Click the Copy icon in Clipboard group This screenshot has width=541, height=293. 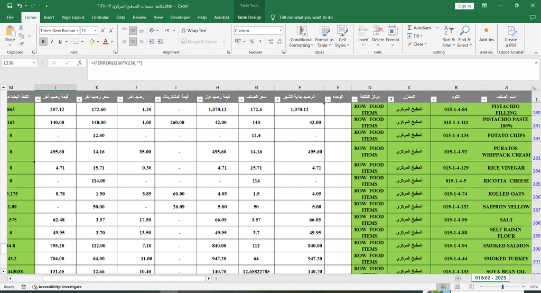pos(21,35)
